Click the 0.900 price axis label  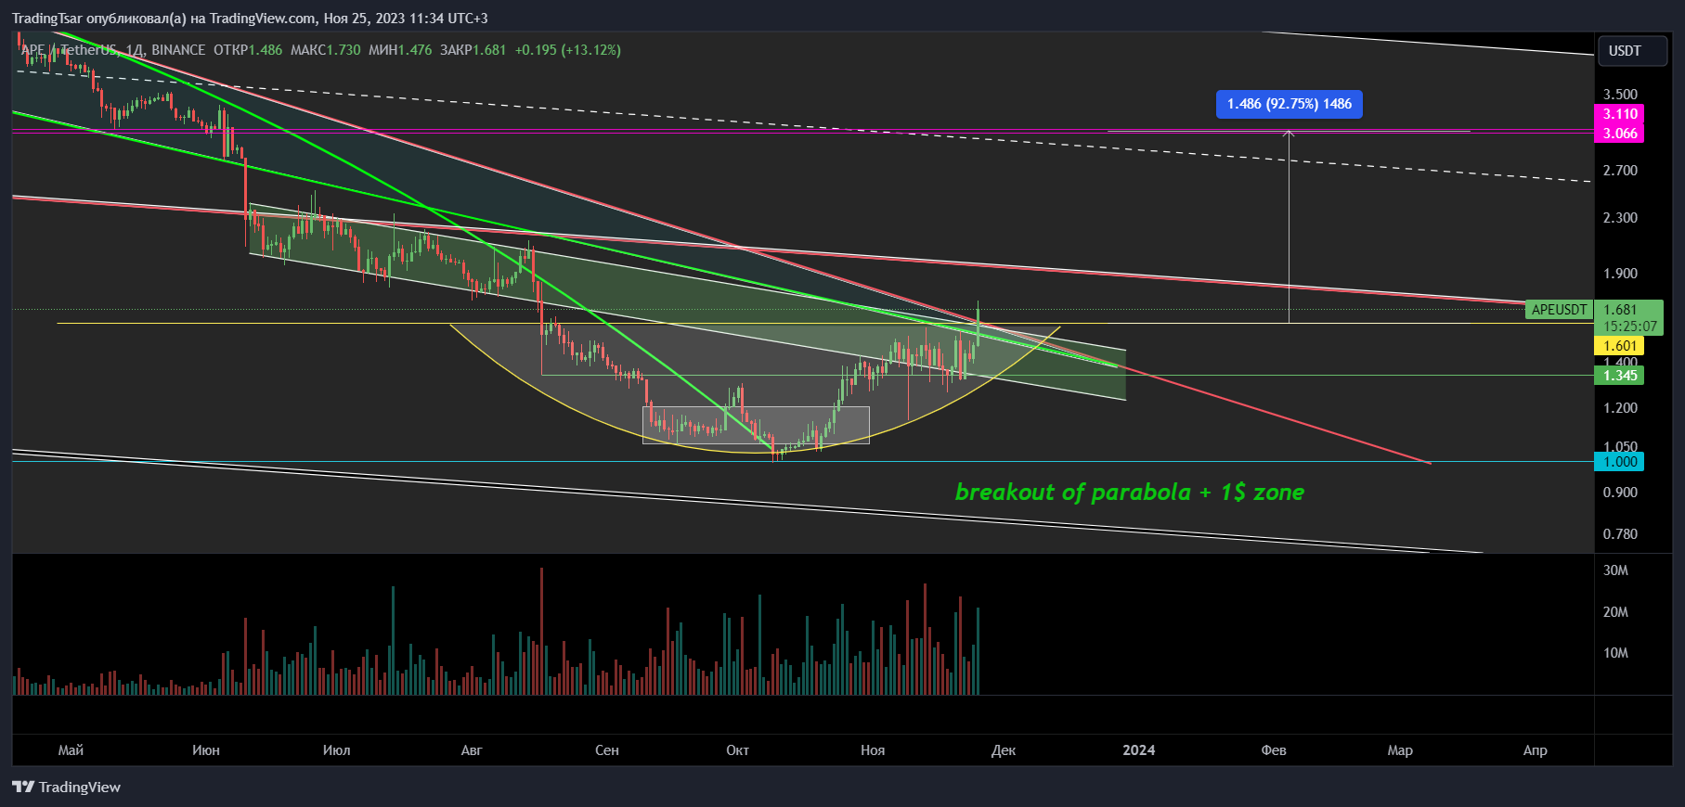click(x=1620, y=493)
